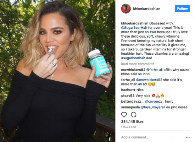Open the @SugarBearHair mention link
This screenshot has width=195, height=142.
coord(134,28)
